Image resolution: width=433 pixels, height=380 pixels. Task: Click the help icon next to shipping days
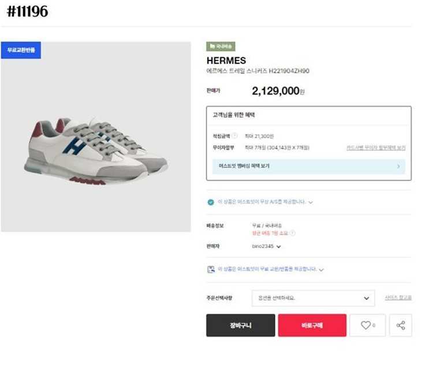tap(293, 233)
